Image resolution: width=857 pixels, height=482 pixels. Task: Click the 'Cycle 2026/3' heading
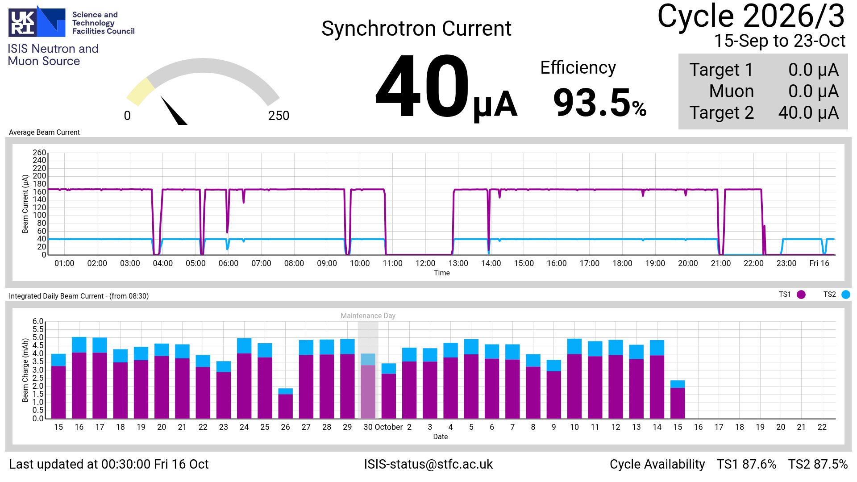point(751,16)
